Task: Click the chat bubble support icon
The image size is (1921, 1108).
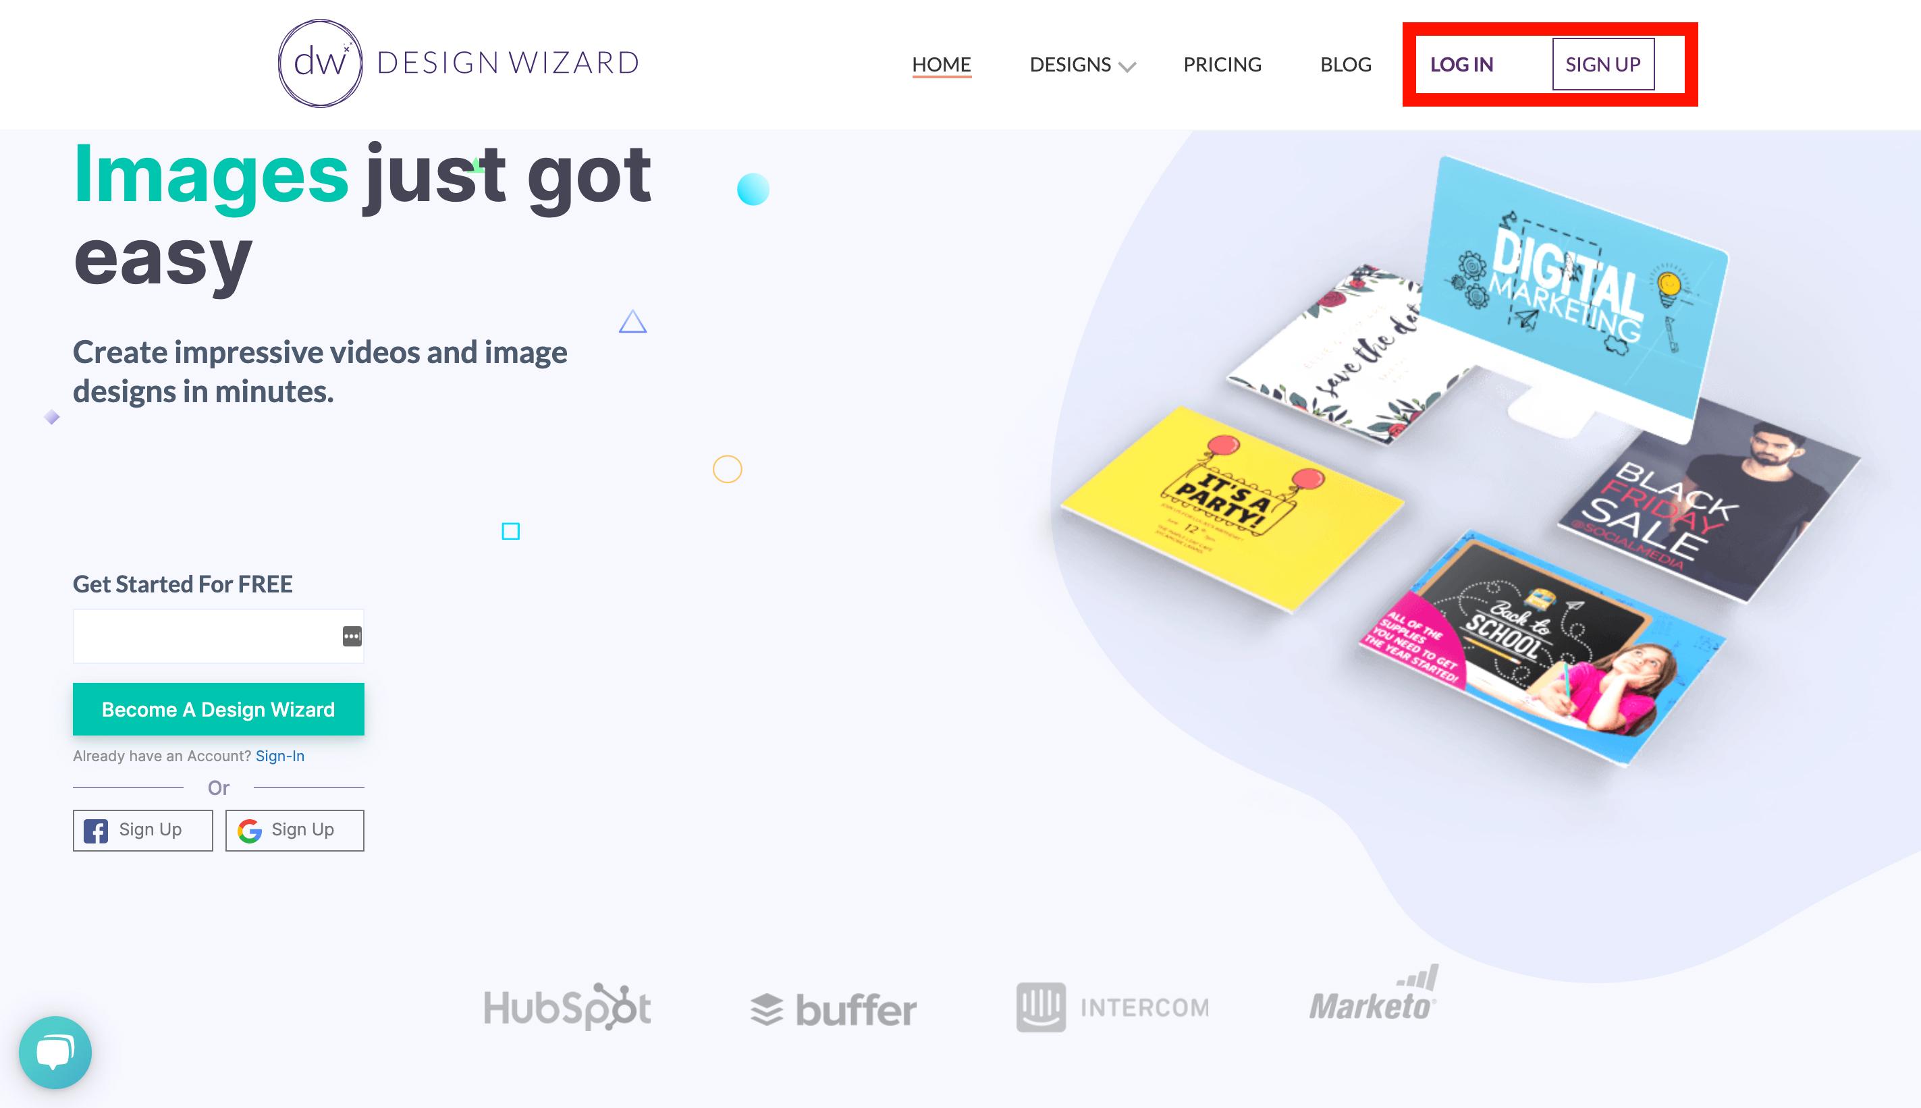Action: coord(55,1051)
